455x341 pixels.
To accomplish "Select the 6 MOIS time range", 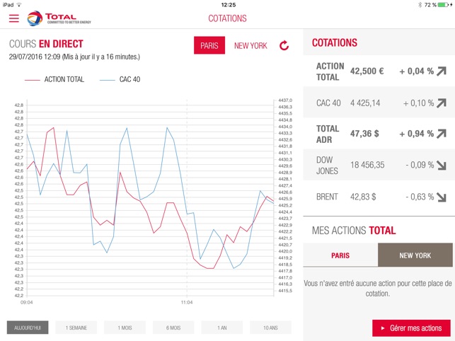I will (173, 328).
